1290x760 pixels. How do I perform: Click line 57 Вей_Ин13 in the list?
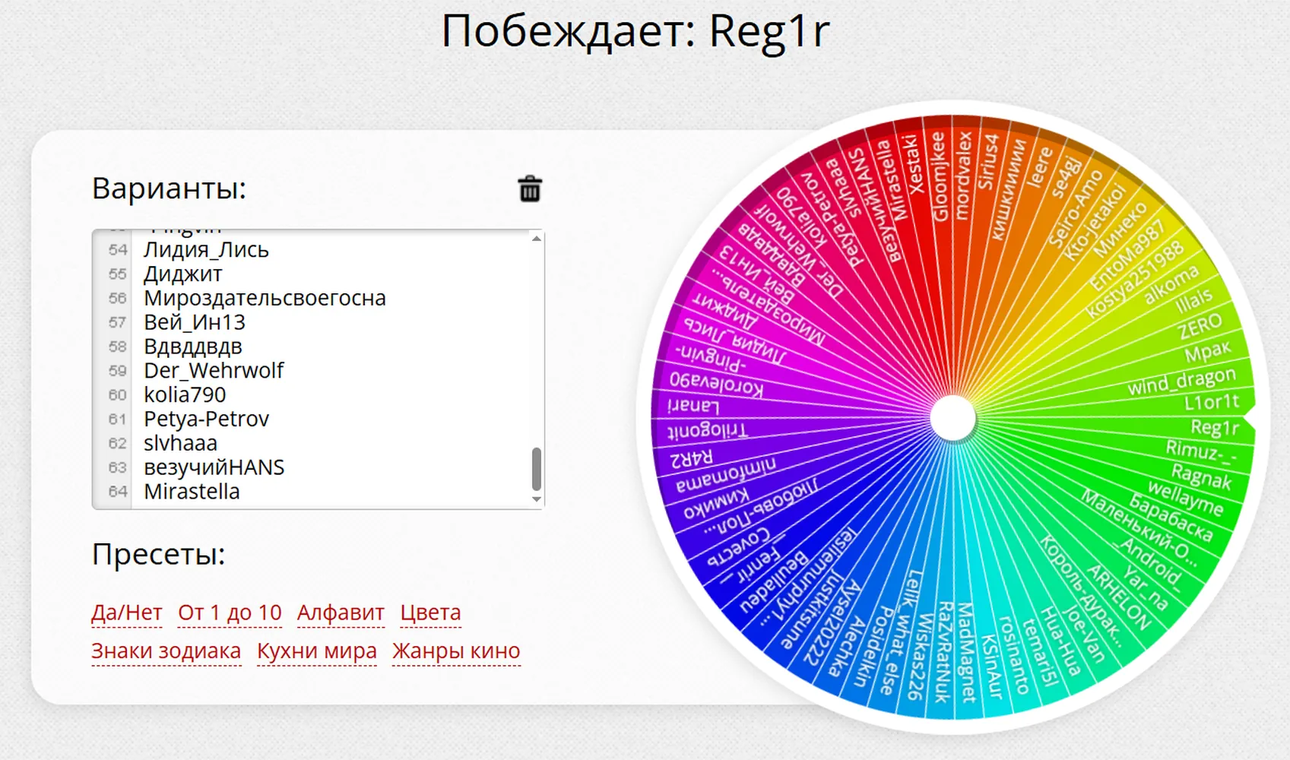[195, 322]
